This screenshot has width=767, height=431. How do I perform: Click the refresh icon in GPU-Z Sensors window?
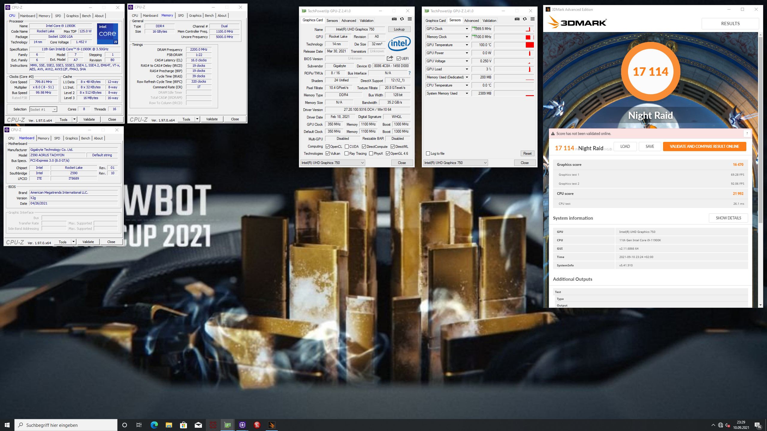[x=525, y=19]
